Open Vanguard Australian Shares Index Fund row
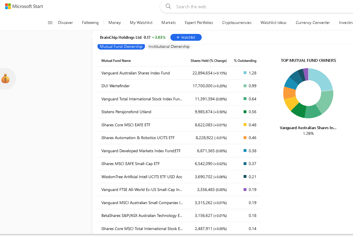Image resolution: width=353 pixels, height=236 pixels. (136, 73)
